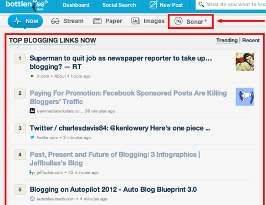Click the Superman article thumbnail
The height and width of the screenshot is (205, 266).
click(245, 62)
